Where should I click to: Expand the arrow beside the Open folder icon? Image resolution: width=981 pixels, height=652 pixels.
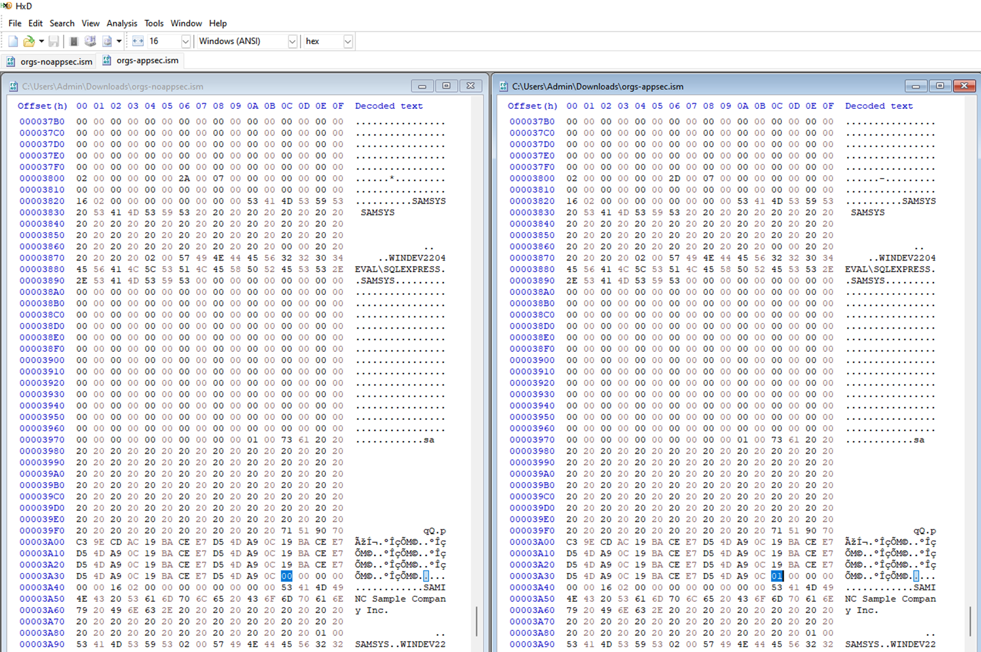[x=41, y=41]
